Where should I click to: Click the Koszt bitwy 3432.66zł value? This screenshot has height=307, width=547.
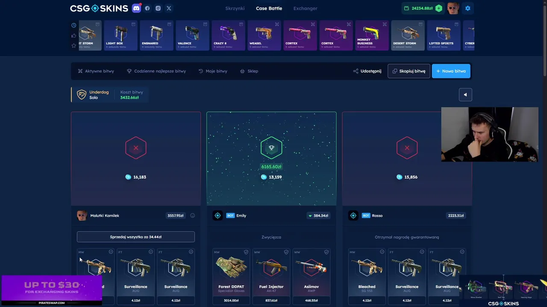(129, 98)
